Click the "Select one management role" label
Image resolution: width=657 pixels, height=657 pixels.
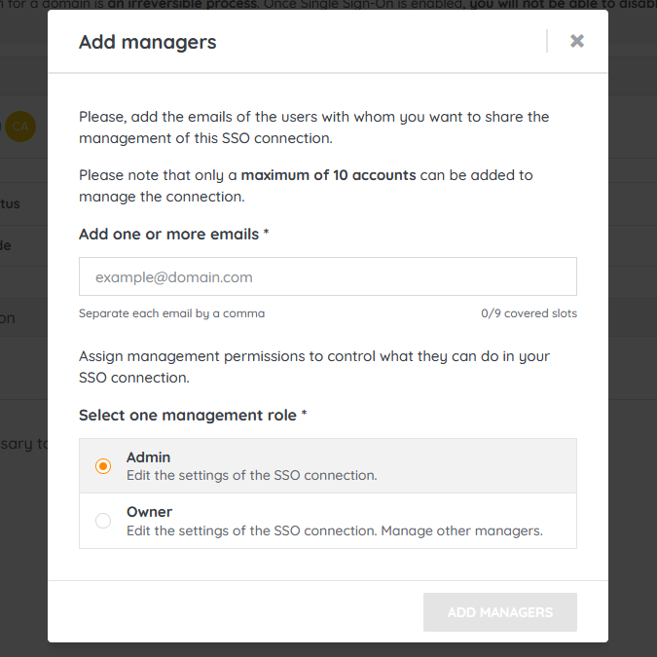coord(188,416)
